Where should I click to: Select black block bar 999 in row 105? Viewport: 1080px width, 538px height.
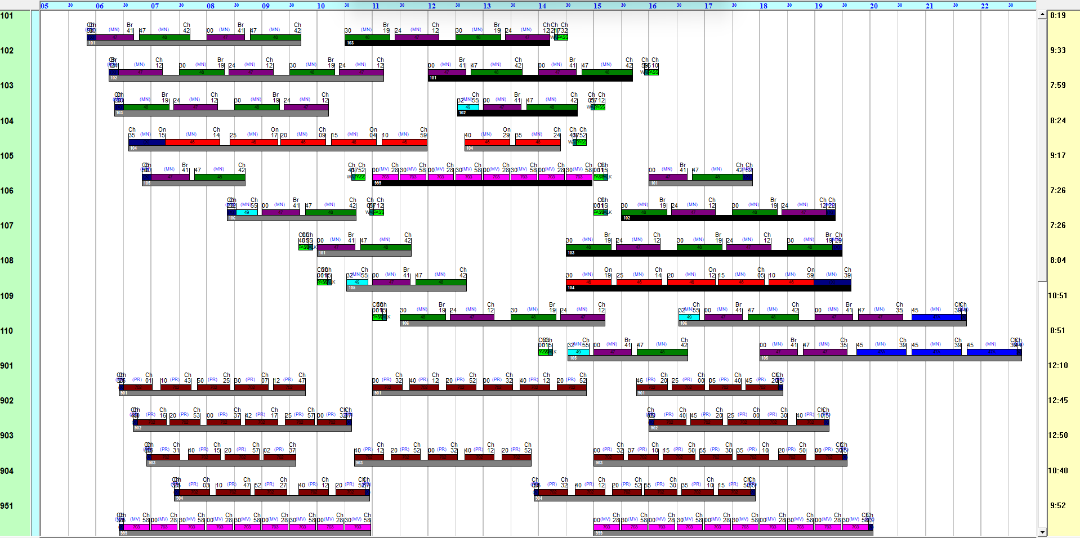[481, 183]
